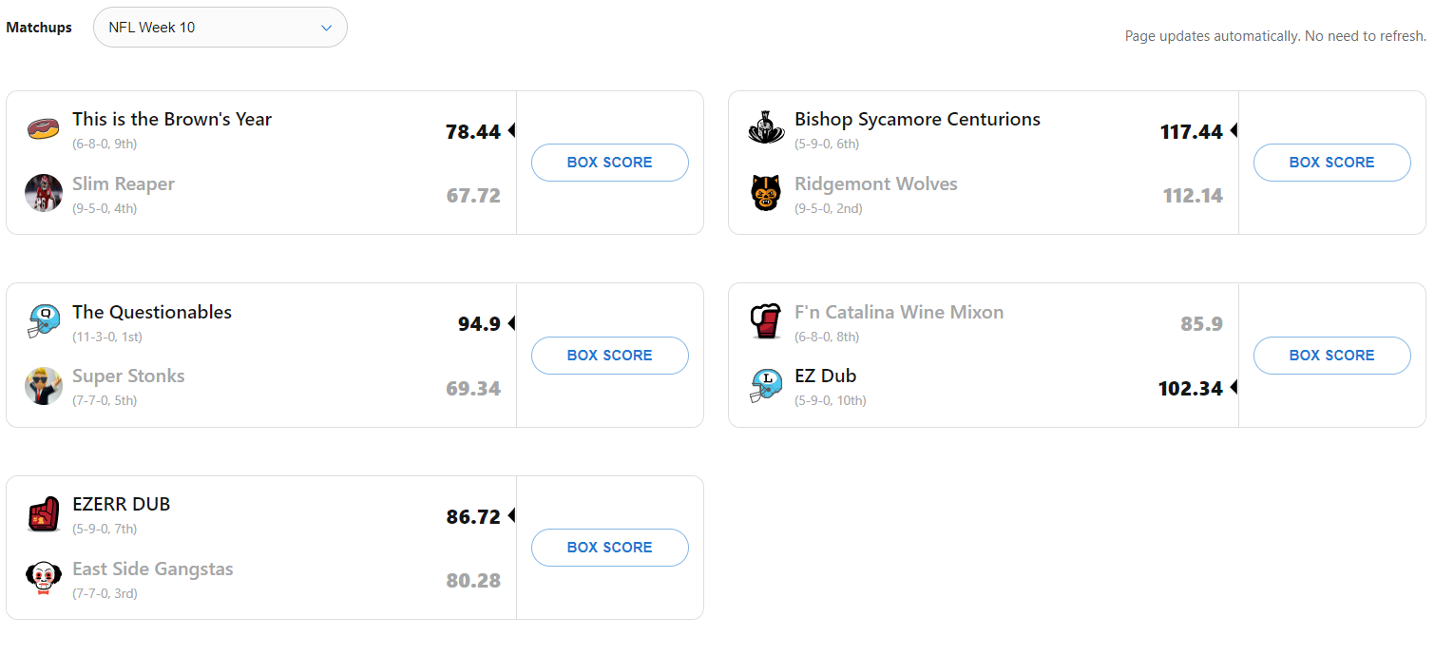Open box score for Questionables vs Super Stonks
Image resolution: width=1435 pixels, height=656 pixels.
click(x=609, y=356)
